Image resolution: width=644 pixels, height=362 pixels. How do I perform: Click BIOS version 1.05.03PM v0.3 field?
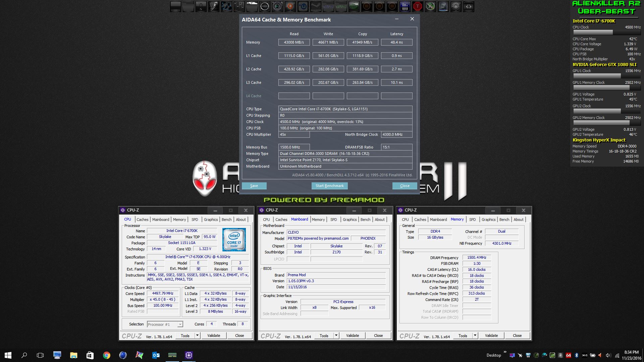[x=336, y=281]
